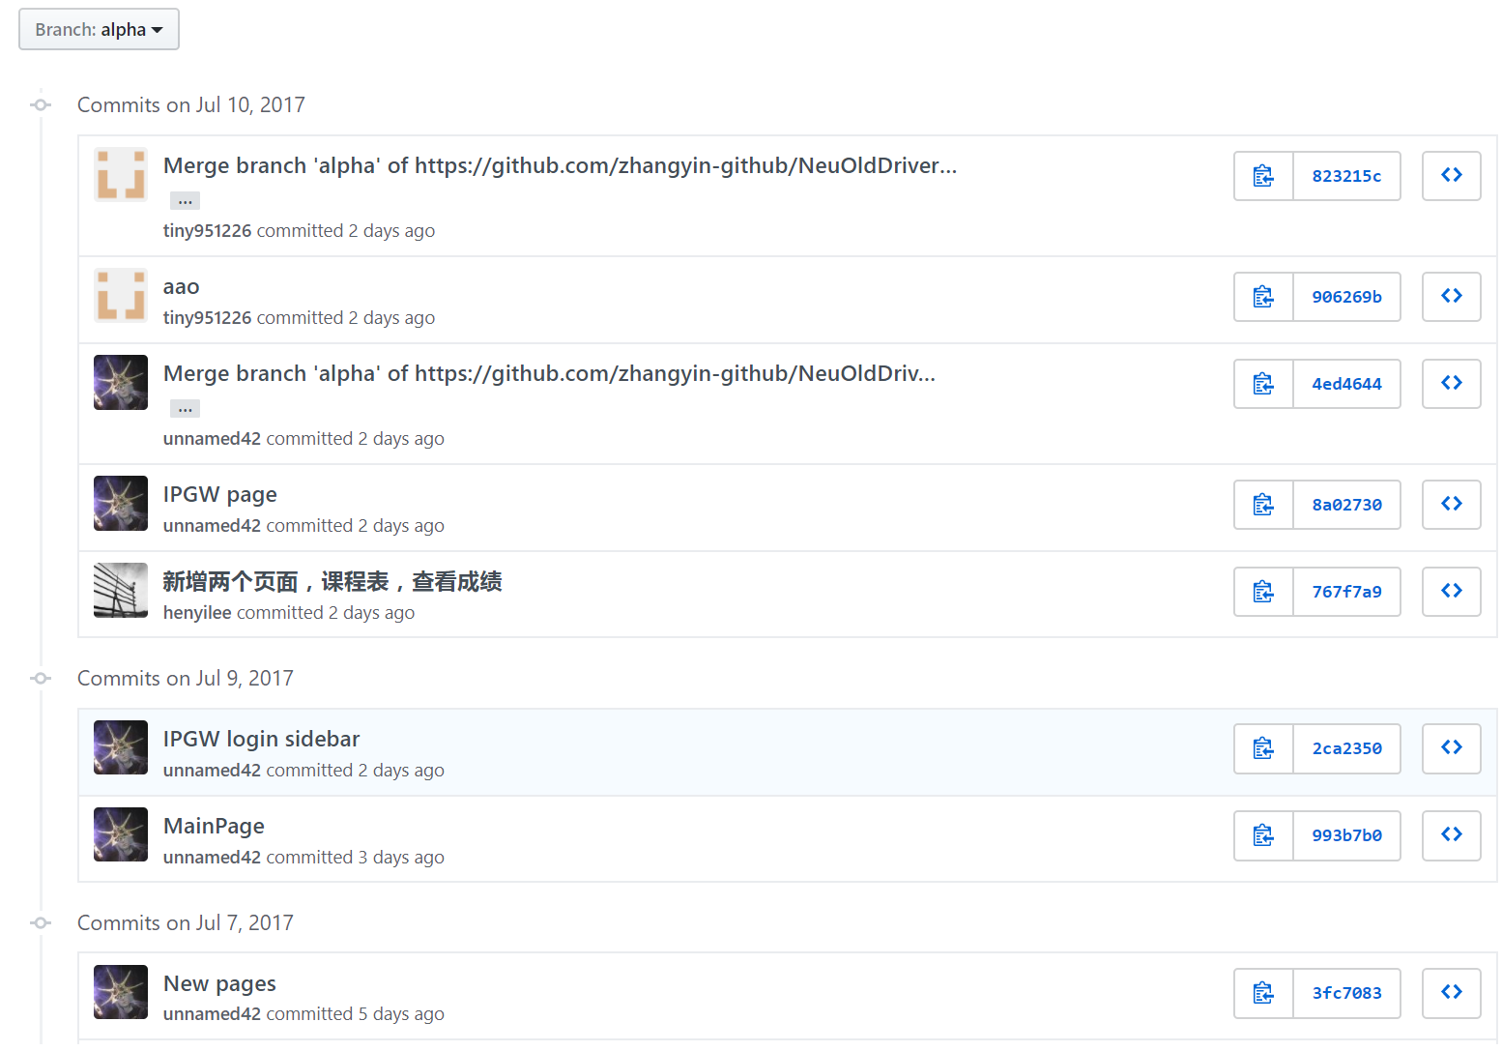Browse repository at commit 3fc7083
This screenshot has width=1502, height=1051.
(1452, 993)
